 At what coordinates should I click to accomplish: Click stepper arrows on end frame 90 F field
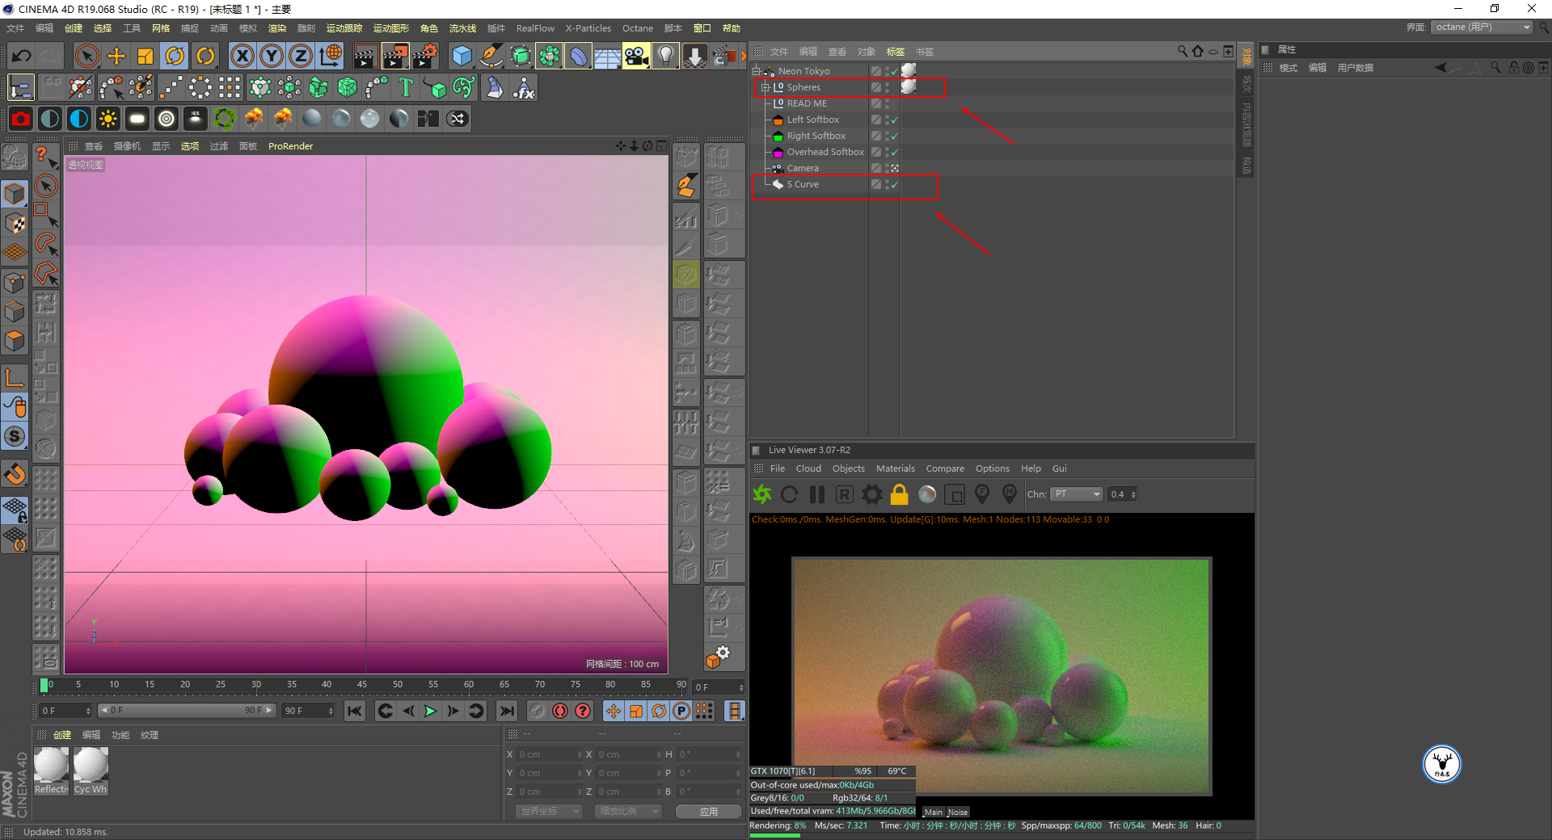click(x=331, y=711)
